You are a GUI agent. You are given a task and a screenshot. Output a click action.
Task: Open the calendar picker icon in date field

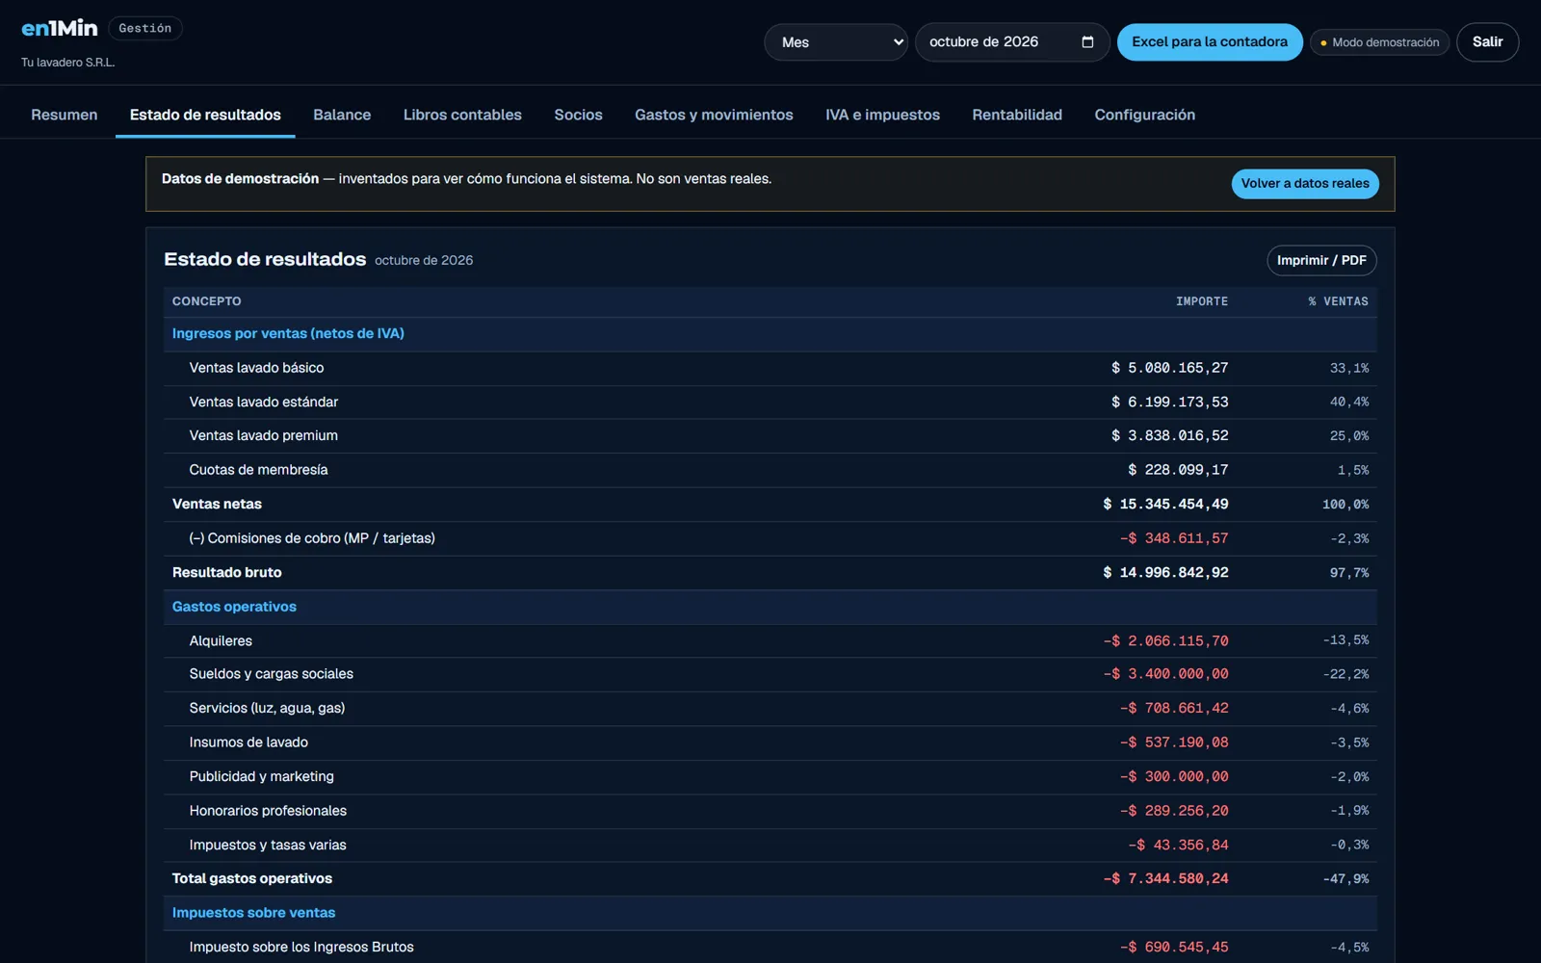point(1087,41)
